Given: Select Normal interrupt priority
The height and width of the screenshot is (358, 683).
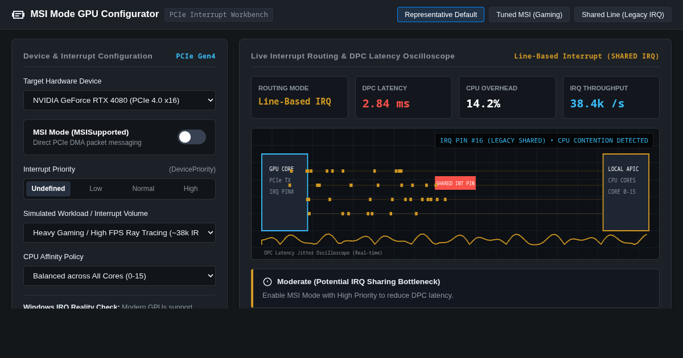Looking at the screenshot, I should [143, 189].
